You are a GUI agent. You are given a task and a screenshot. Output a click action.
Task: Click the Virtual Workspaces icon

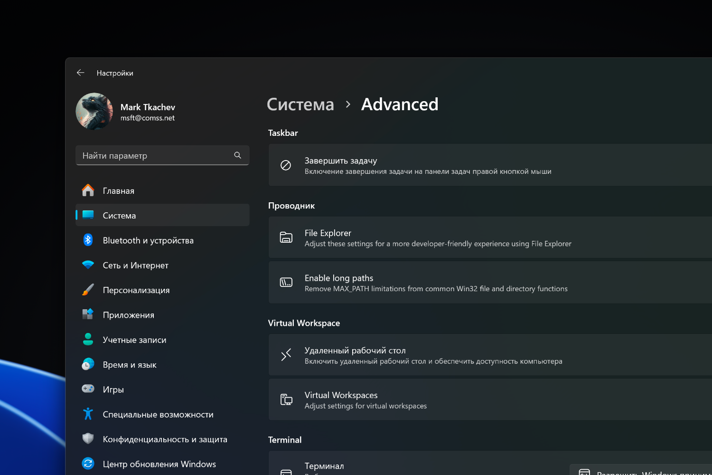pyautogui.click(x=286, y=399)
